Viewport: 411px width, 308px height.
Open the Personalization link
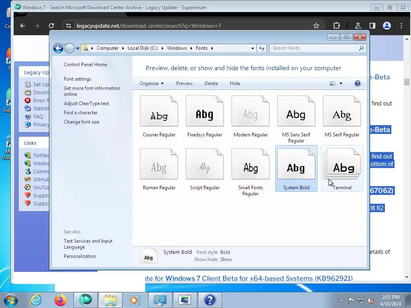click(80, 256)
